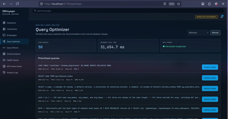Viewport: 228px width, 119px height.
Task: Open the browser extensions puzzle icon
Action: [209, 4]
